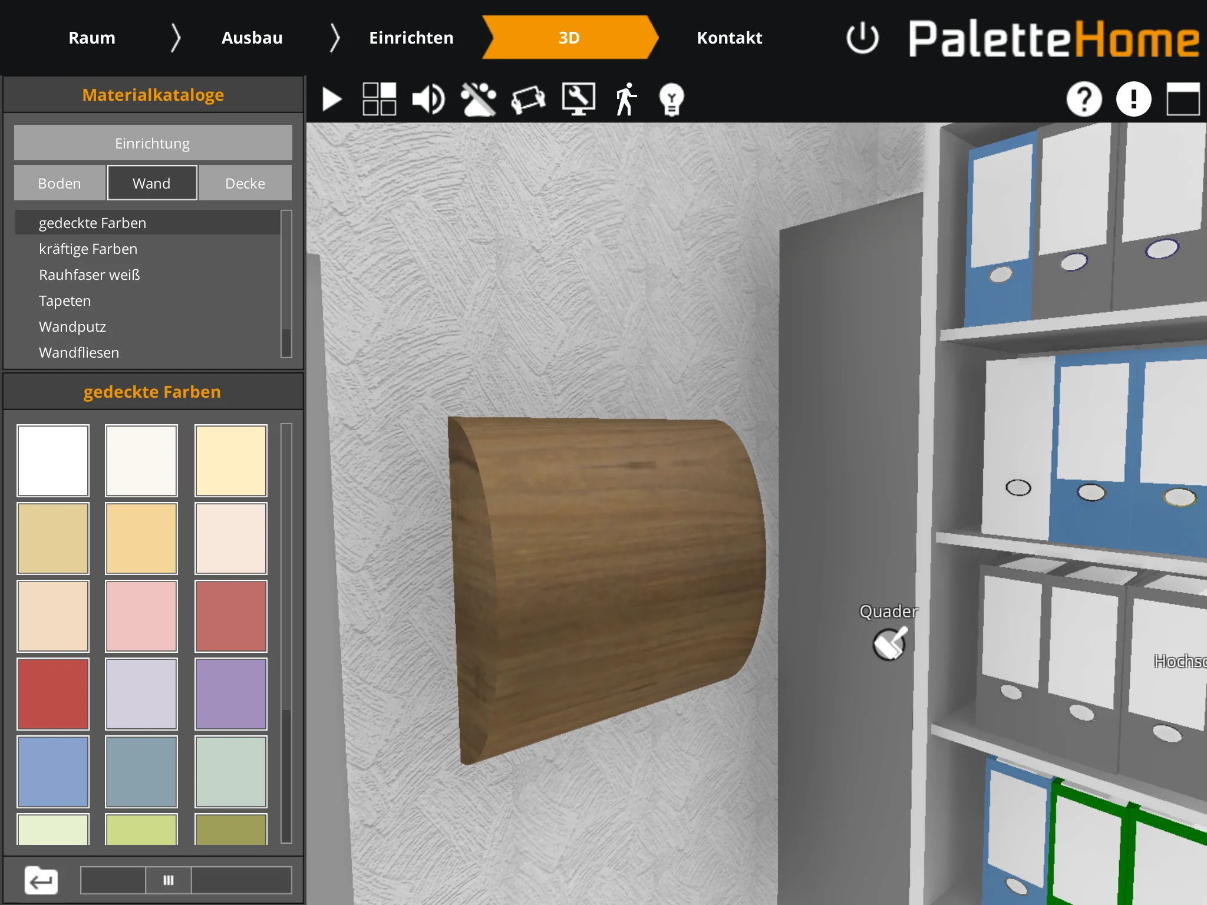This screenshot has height=905, width=1207.
Task: Open the exclamation mark info icon
Action: [1134, 99]
